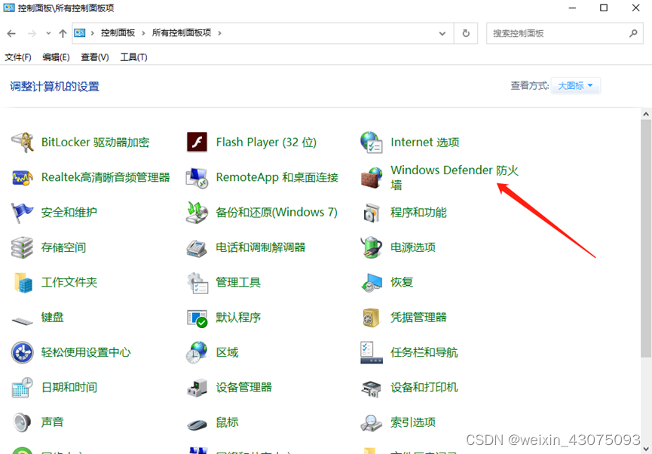Click the scrollbar up arrow
Screen dimensions: 652x454
(x=646, y=114)
